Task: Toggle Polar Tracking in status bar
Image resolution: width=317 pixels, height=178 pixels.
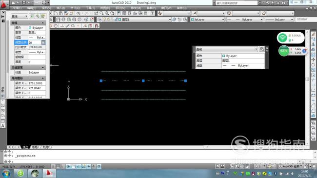Action: pos(68,166)
